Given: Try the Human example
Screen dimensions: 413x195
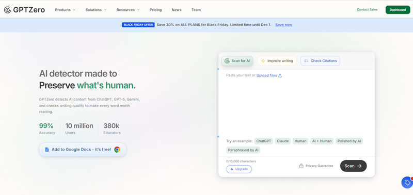Looking at the screenshot, I should 300,141.
